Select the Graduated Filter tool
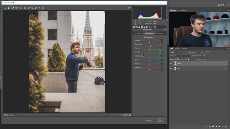Image resolution: width=230 pixels, height=129 pixels. click(40, 8)
